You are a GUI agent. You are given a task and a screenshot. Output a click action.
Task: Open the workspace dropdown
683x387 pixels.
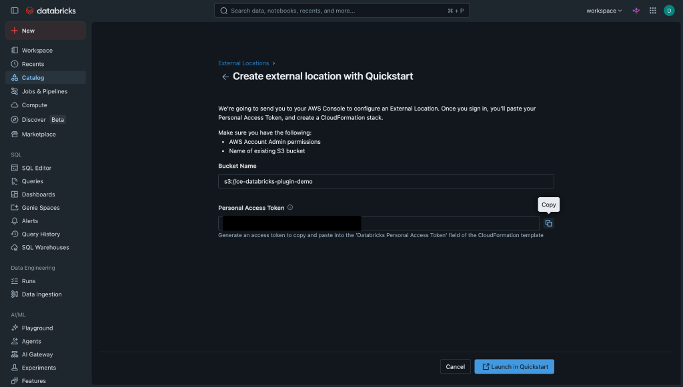604,11
